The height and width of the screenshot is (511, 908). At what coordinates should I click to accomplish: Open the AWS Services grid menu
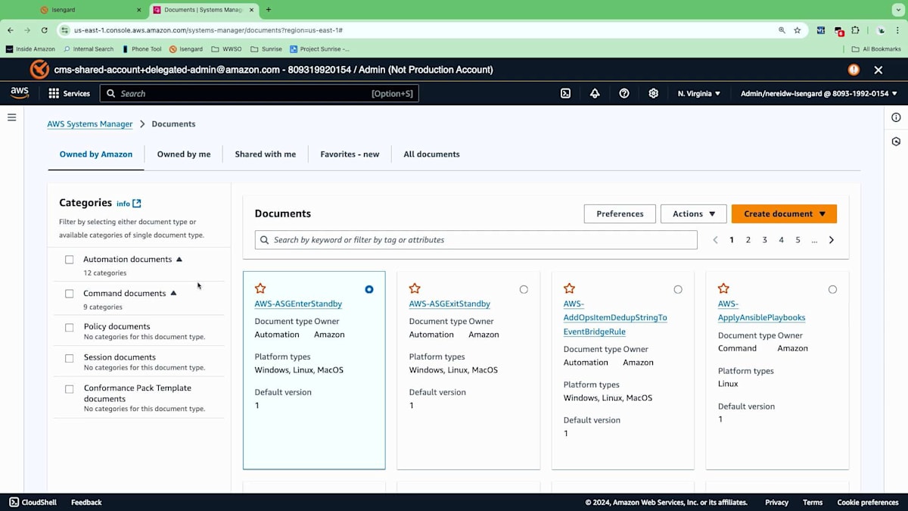(69, 93)
